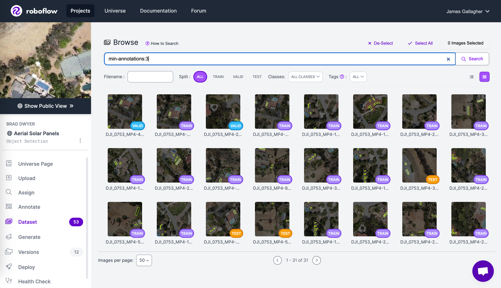Click inside the Filename input field

[150, 77]
